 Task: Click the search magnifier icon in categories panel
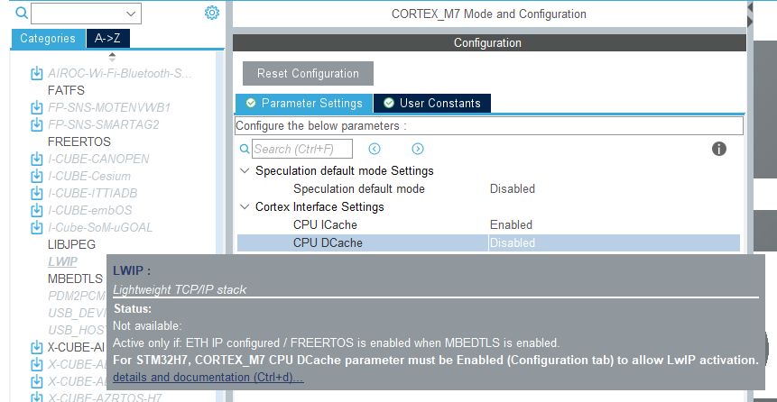[x=22, y=13]
